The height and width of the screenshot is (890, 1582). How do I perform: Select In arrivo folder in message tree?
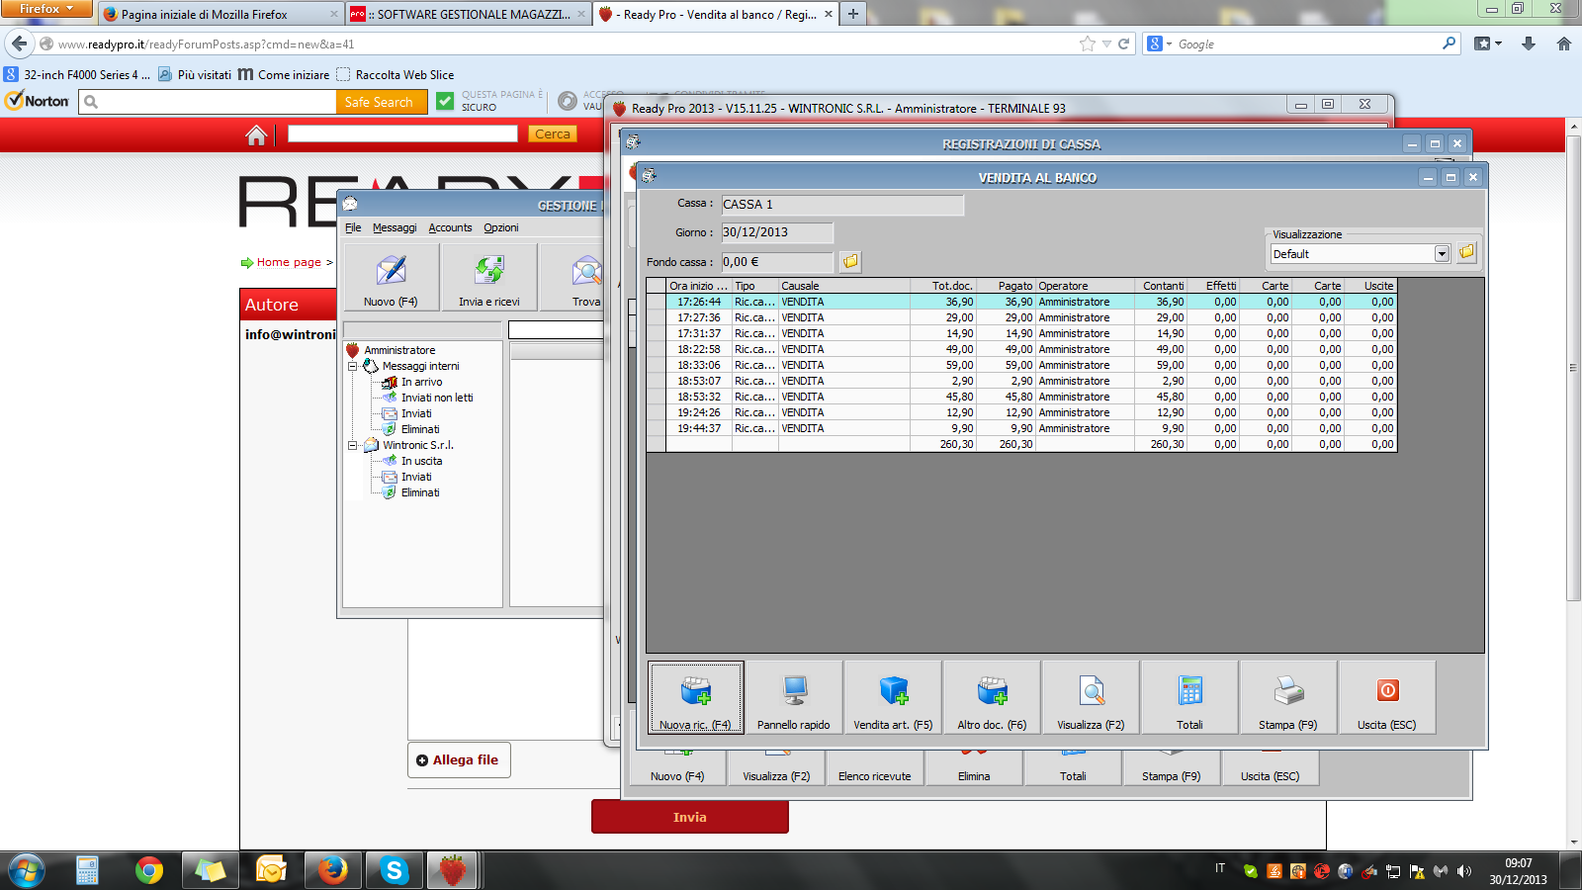click(x=421, y=382)
